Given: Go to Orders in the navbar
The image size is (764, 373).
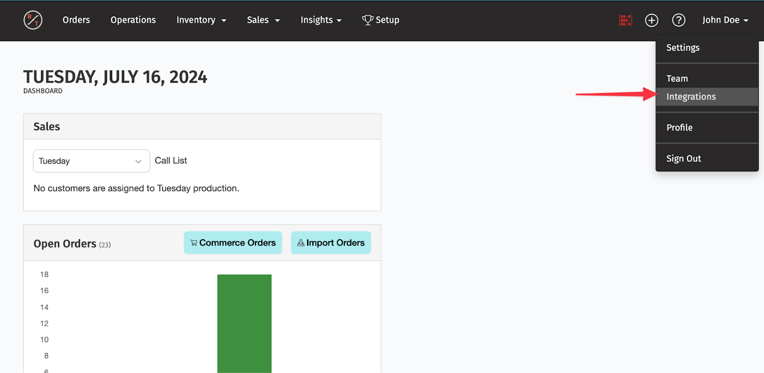Looking at the screenshot, I should coord(76,20).
